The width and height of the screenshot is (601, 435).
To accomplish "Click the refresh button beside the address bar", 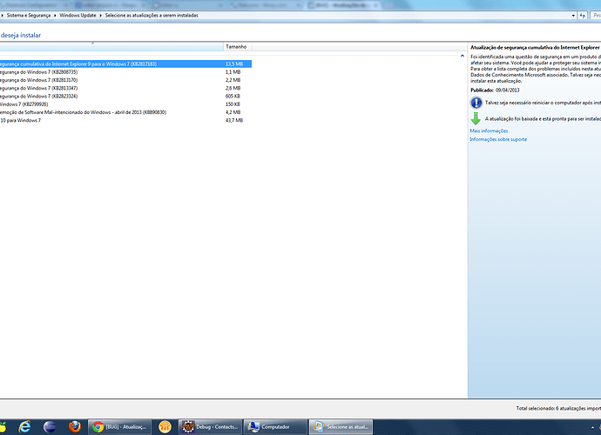I will point(583,16).
